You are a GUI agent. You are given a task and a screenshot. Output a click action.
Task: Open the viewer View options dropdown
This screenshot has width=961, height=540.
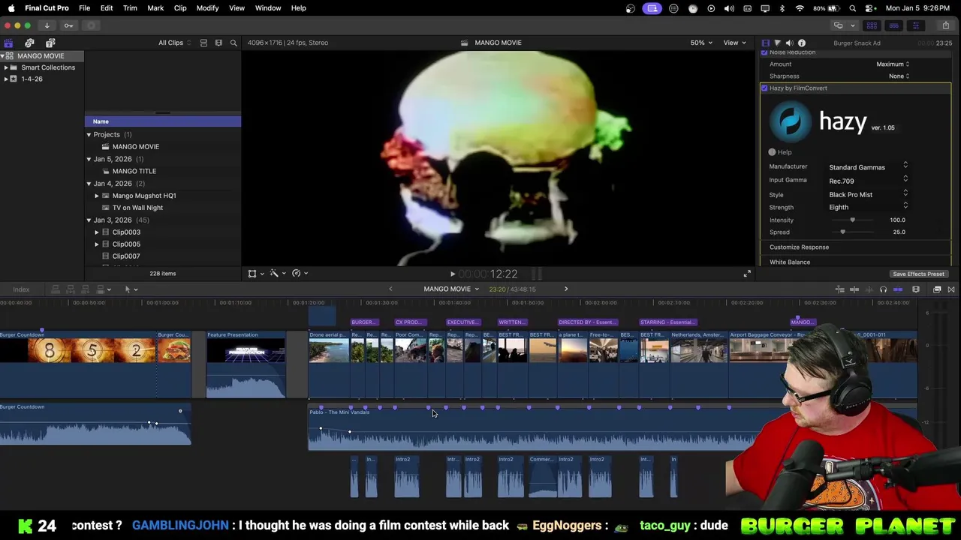734,43
